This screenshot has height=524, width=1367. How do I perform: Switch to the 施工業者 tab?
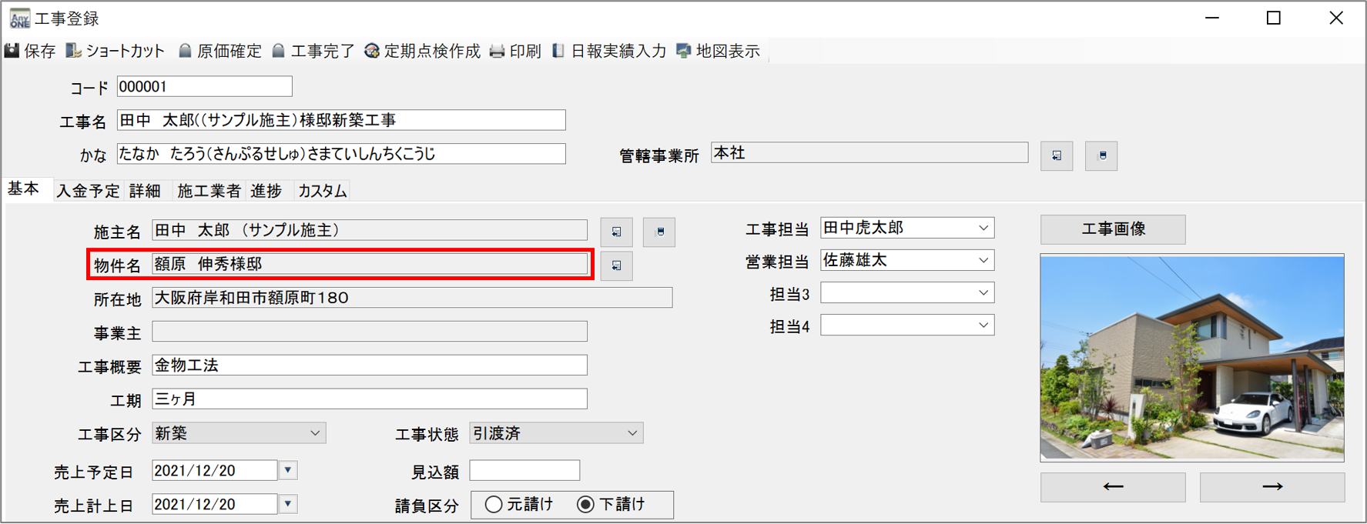(x=209, y=191)
